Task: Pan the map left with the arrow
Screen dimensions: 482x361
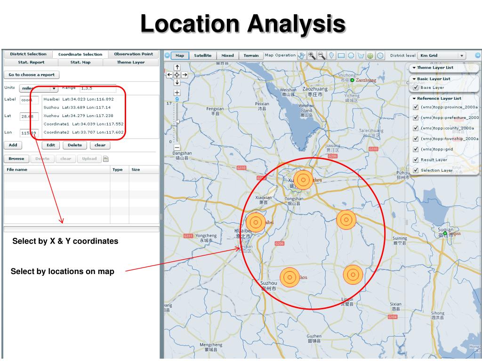Action: point(169,75)
